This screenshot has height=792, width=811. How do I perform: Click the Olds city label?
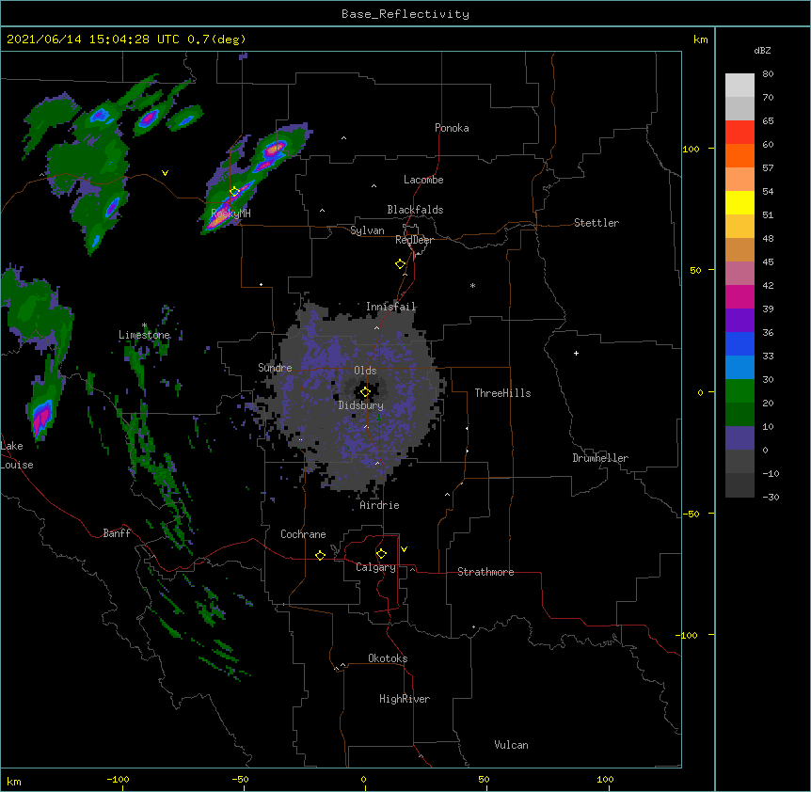tap(365, 371)
